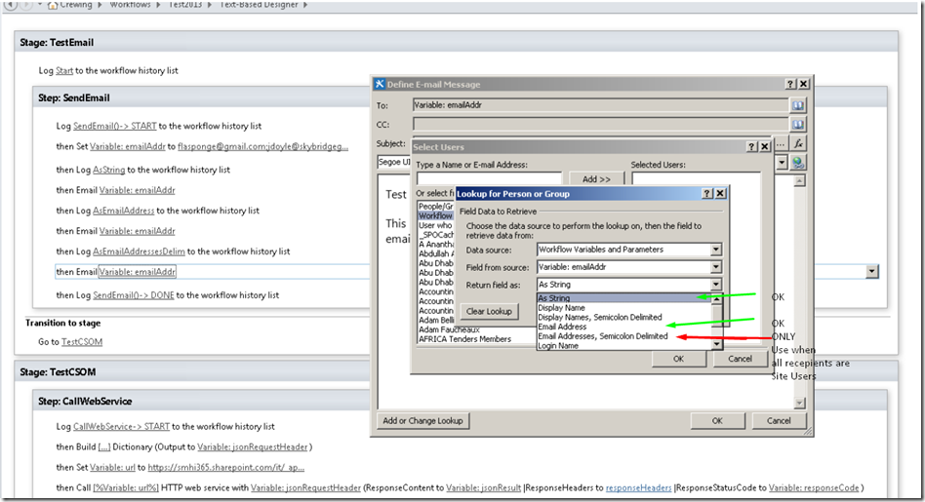
Task: Click the 'responseHeaders' link
Action: tap(638, 487)
